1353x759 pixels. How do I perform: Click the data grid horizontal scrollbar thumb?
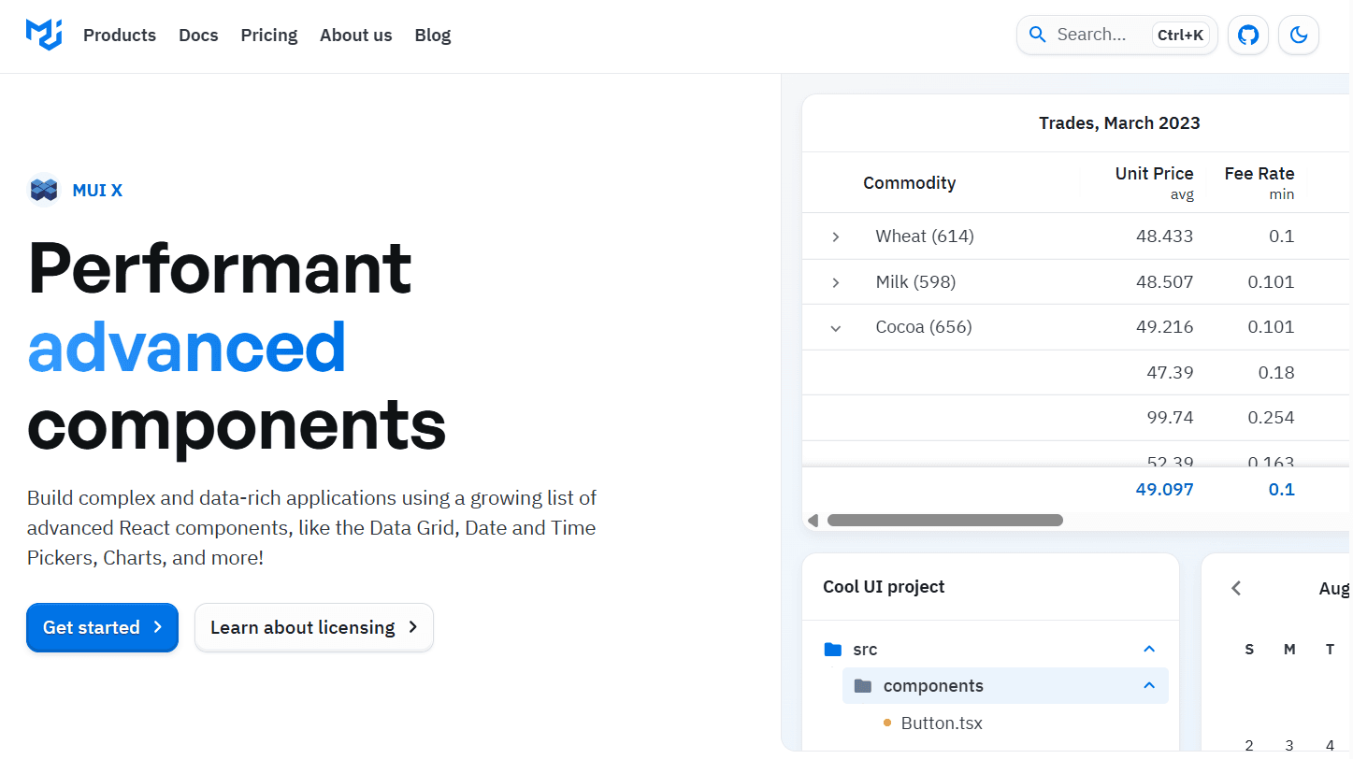tap(945, 520)
